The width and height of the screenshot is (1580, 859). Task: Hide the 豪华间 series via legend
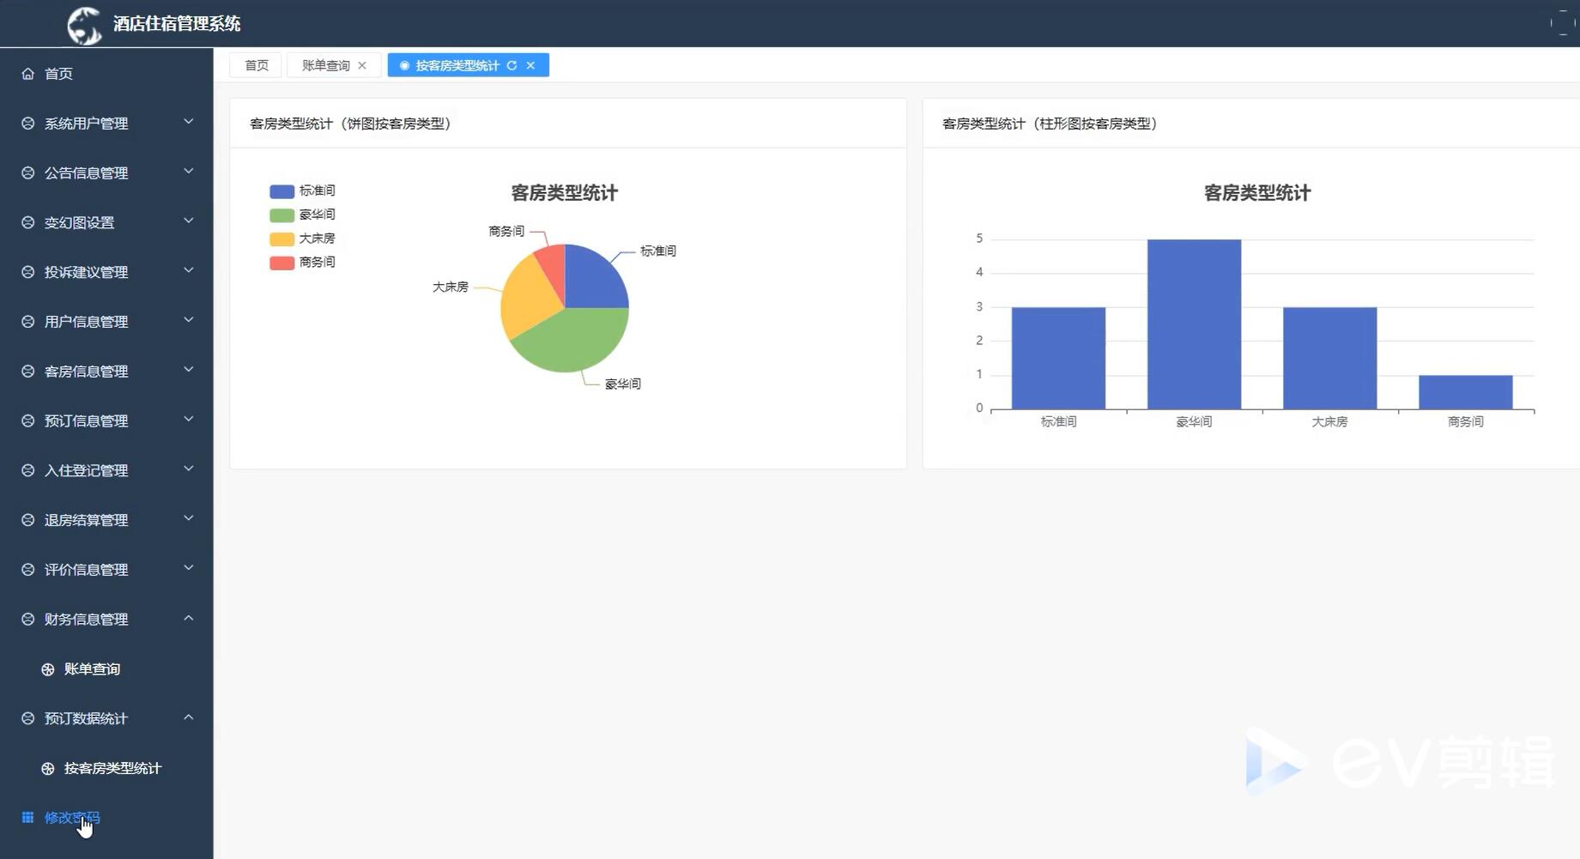tap(301, 214)
